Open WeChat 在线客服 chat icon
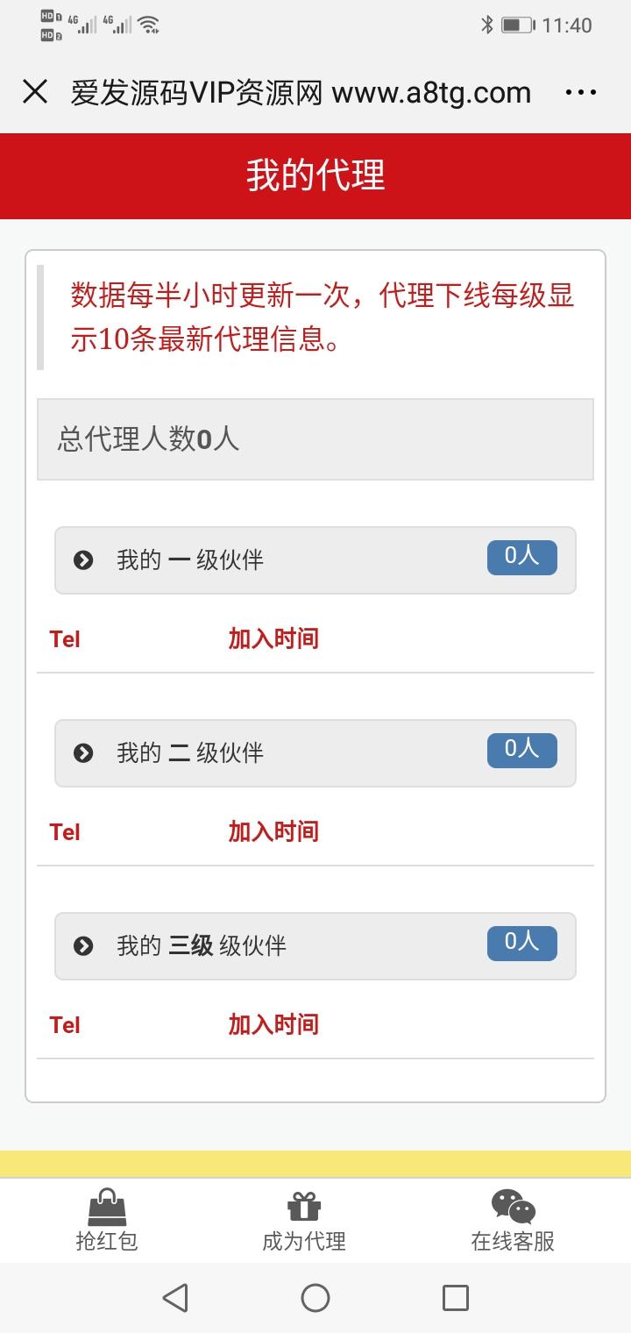Viewport: 631px width, 1333px height. pyautogui.click(x=514, y=1207)
